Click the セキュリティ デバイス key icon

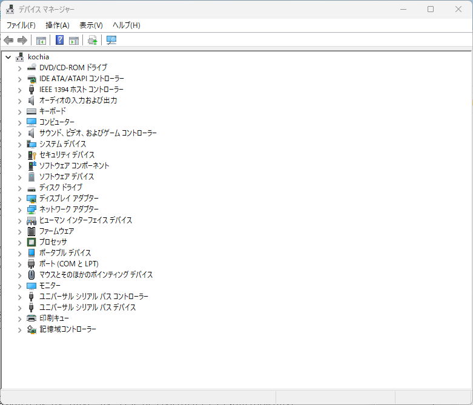31,155
